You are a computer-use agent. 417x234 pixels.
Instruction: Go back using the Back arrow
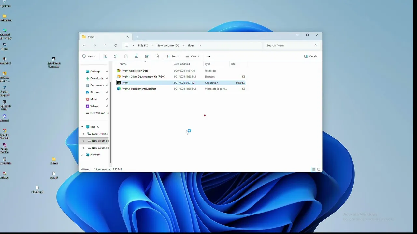click(84, 45)
